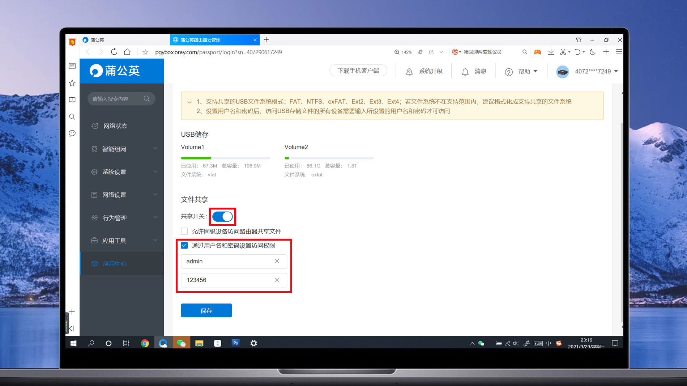Image resolution: width=687 pixels, height=386 pixels.
Task: Uncheck 通过用户名和密码设置访问权限
Action: 184,245
